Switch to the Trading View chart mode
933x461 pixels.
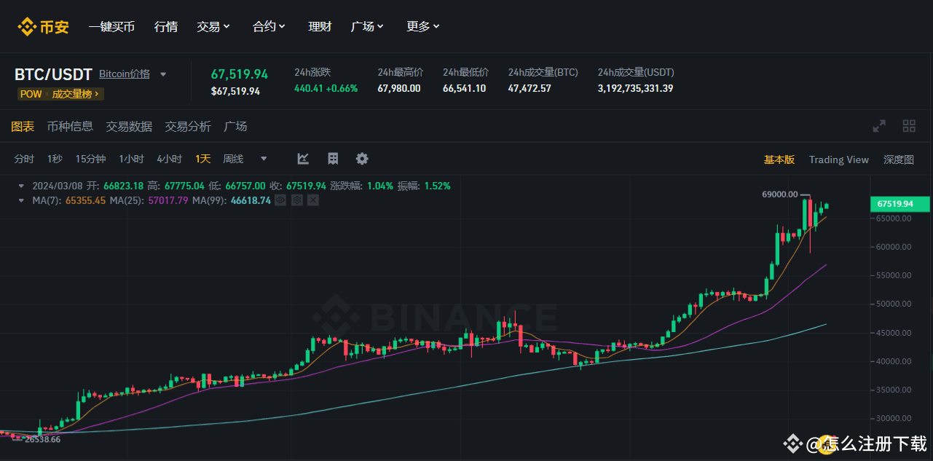click(x=838, y=159)
